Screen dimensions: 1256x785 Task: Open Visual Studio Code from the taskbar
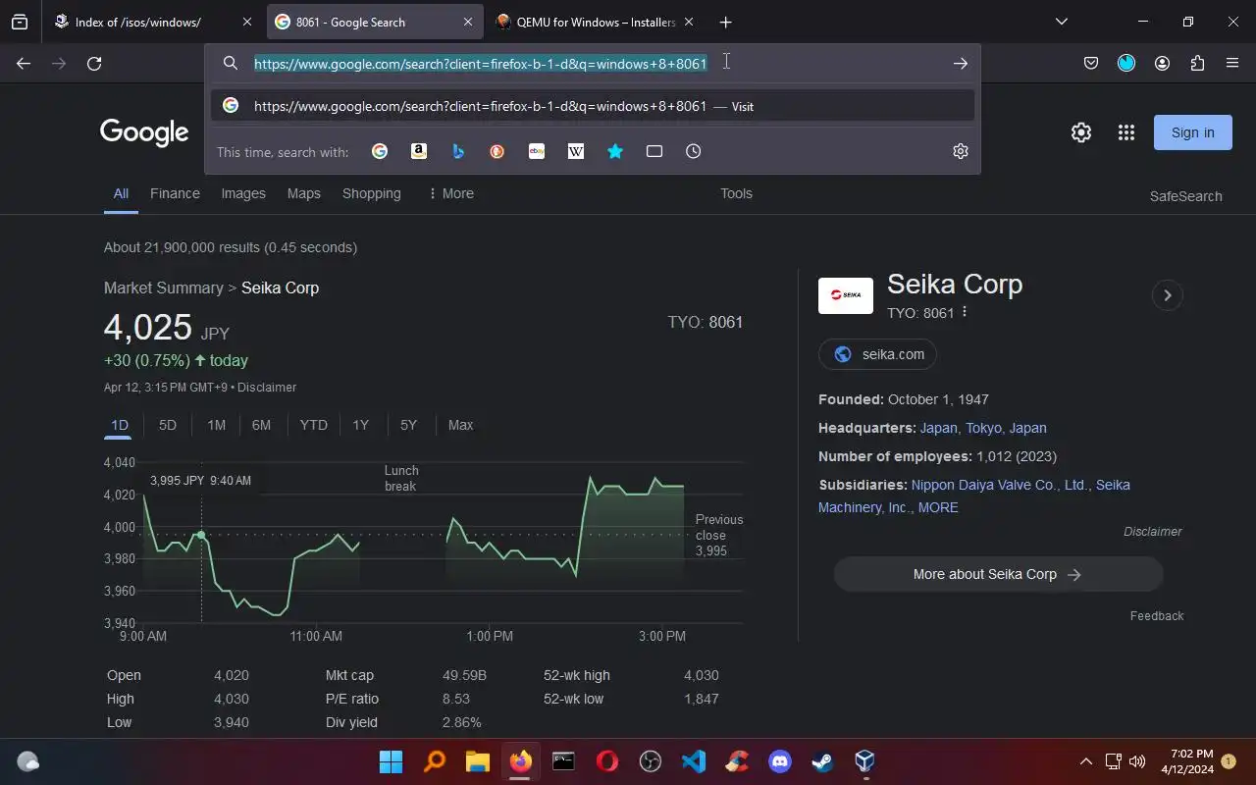coord(694,761)
